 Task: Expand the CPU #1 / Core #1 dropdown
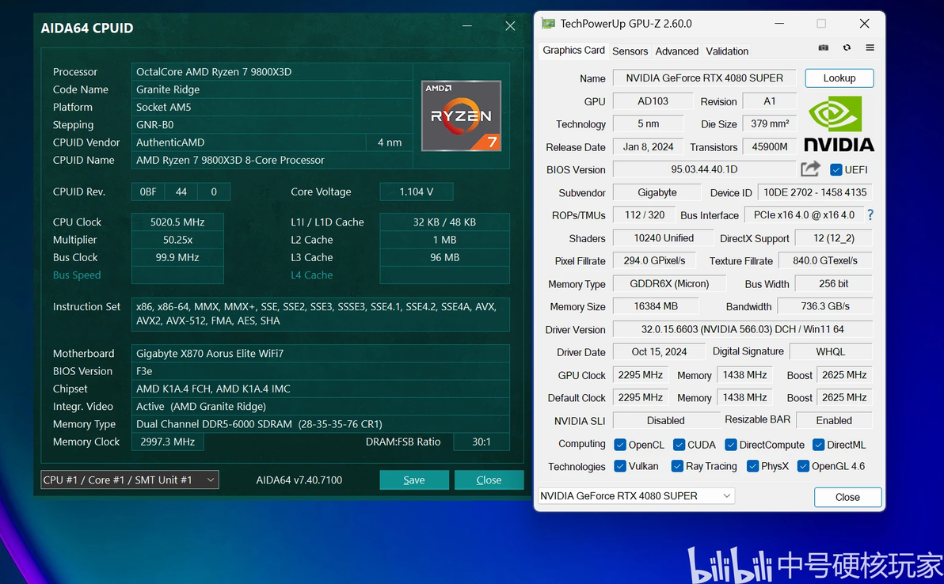129,480
